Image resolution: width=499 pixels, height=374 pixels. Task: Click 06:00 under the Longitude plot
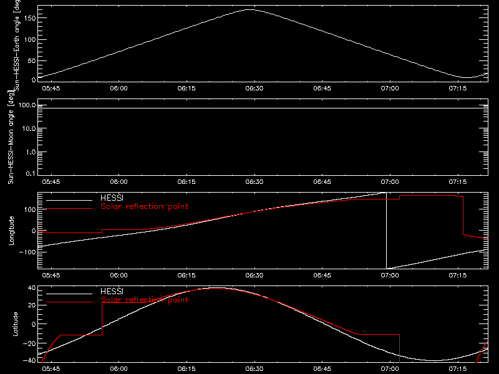[x=119, y=275]
